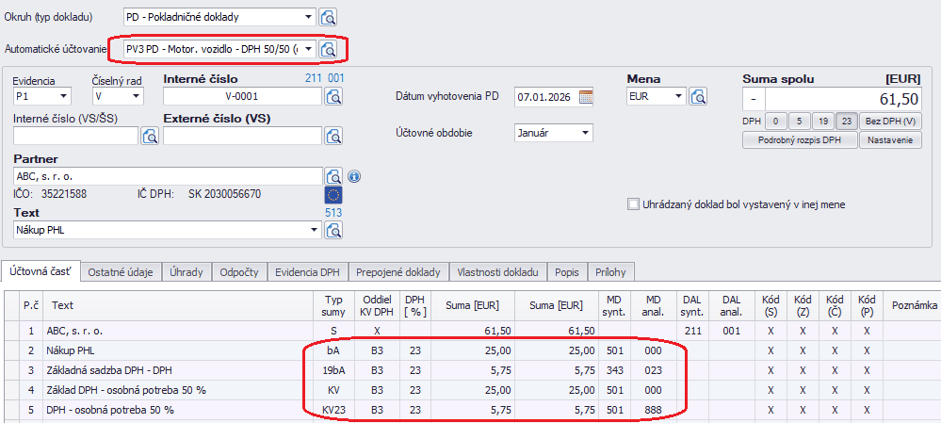Click into the Suma spolu amount field
941x423 pixels.
tap(844, 99)
